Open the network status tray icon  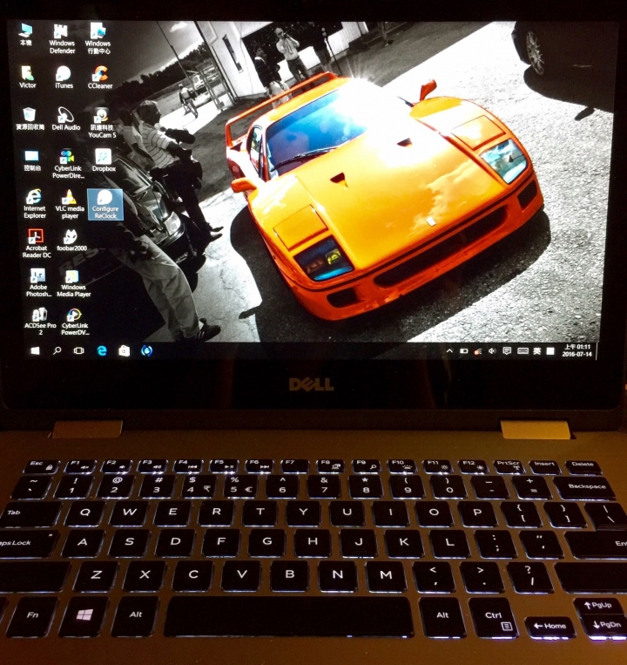click(478, 351)
